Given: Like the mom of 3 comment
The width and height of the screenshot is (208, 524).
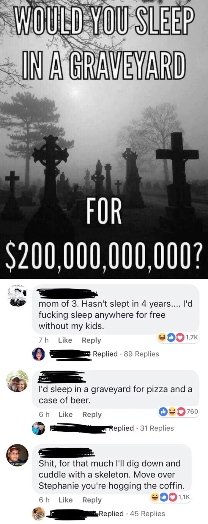Looking at the screenshot, I should [65, 340].
